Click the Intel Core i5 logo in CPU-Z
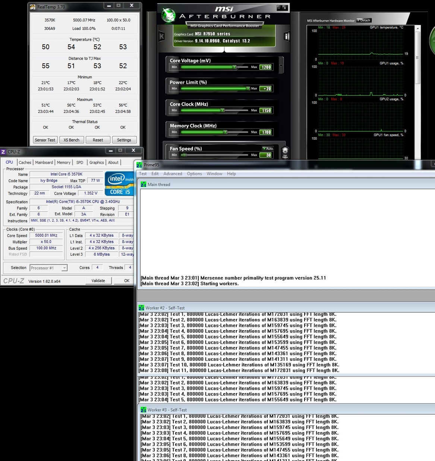Screen dimensions: 435x461 pos(119,184)
